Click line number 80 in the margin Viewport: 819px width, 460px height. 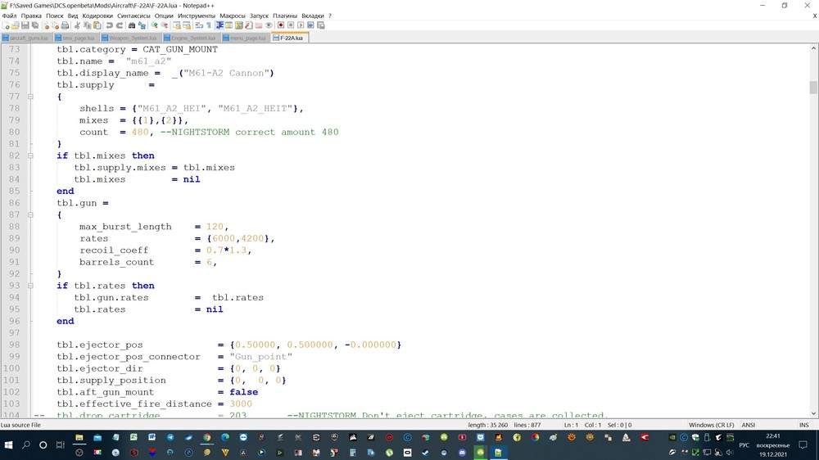coord(14,132)
